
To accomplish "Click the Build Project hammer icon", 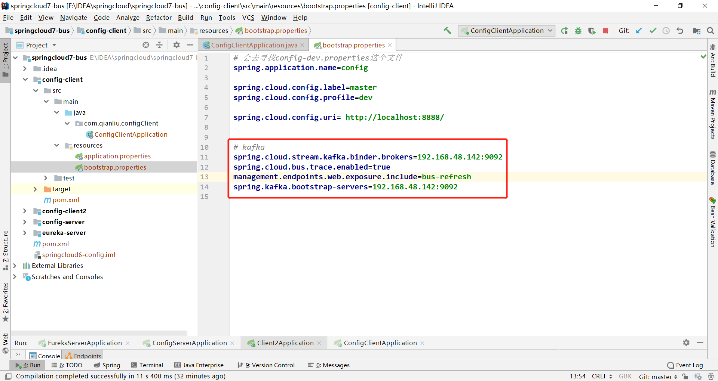I will coord(447,31).
